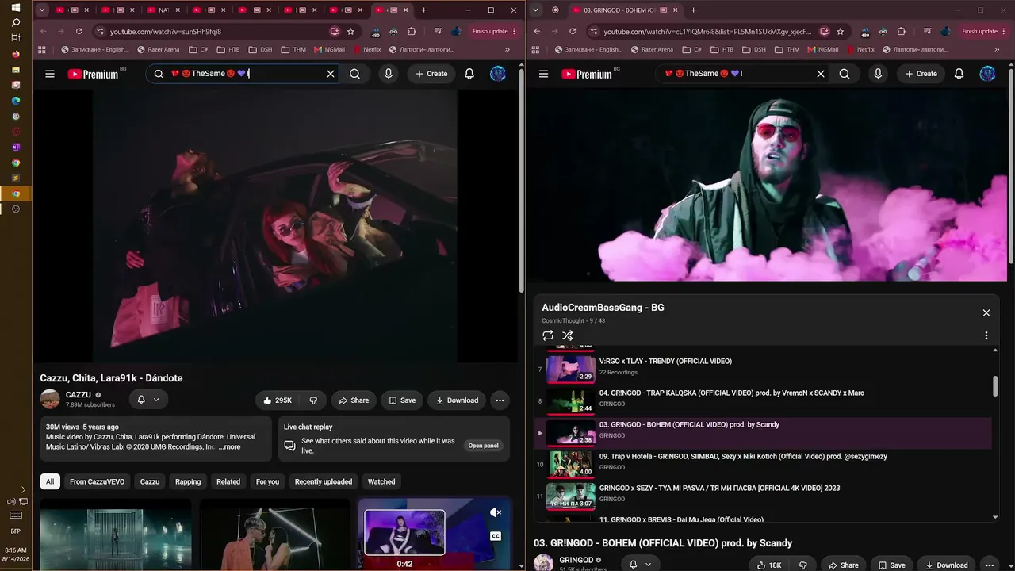This screenshot has width=1015, height=571.
Task: Clear the search box in left window
Action: pyautogui.click(x=331, y=74)
